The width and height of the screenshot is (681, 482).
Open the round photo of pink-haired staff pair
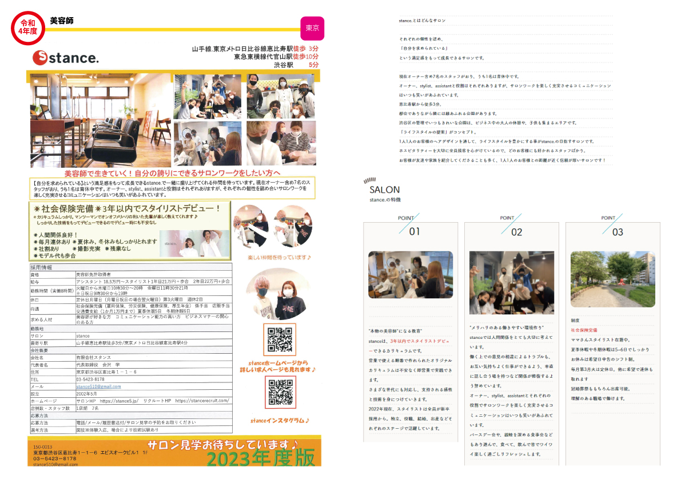coord(278,294)
